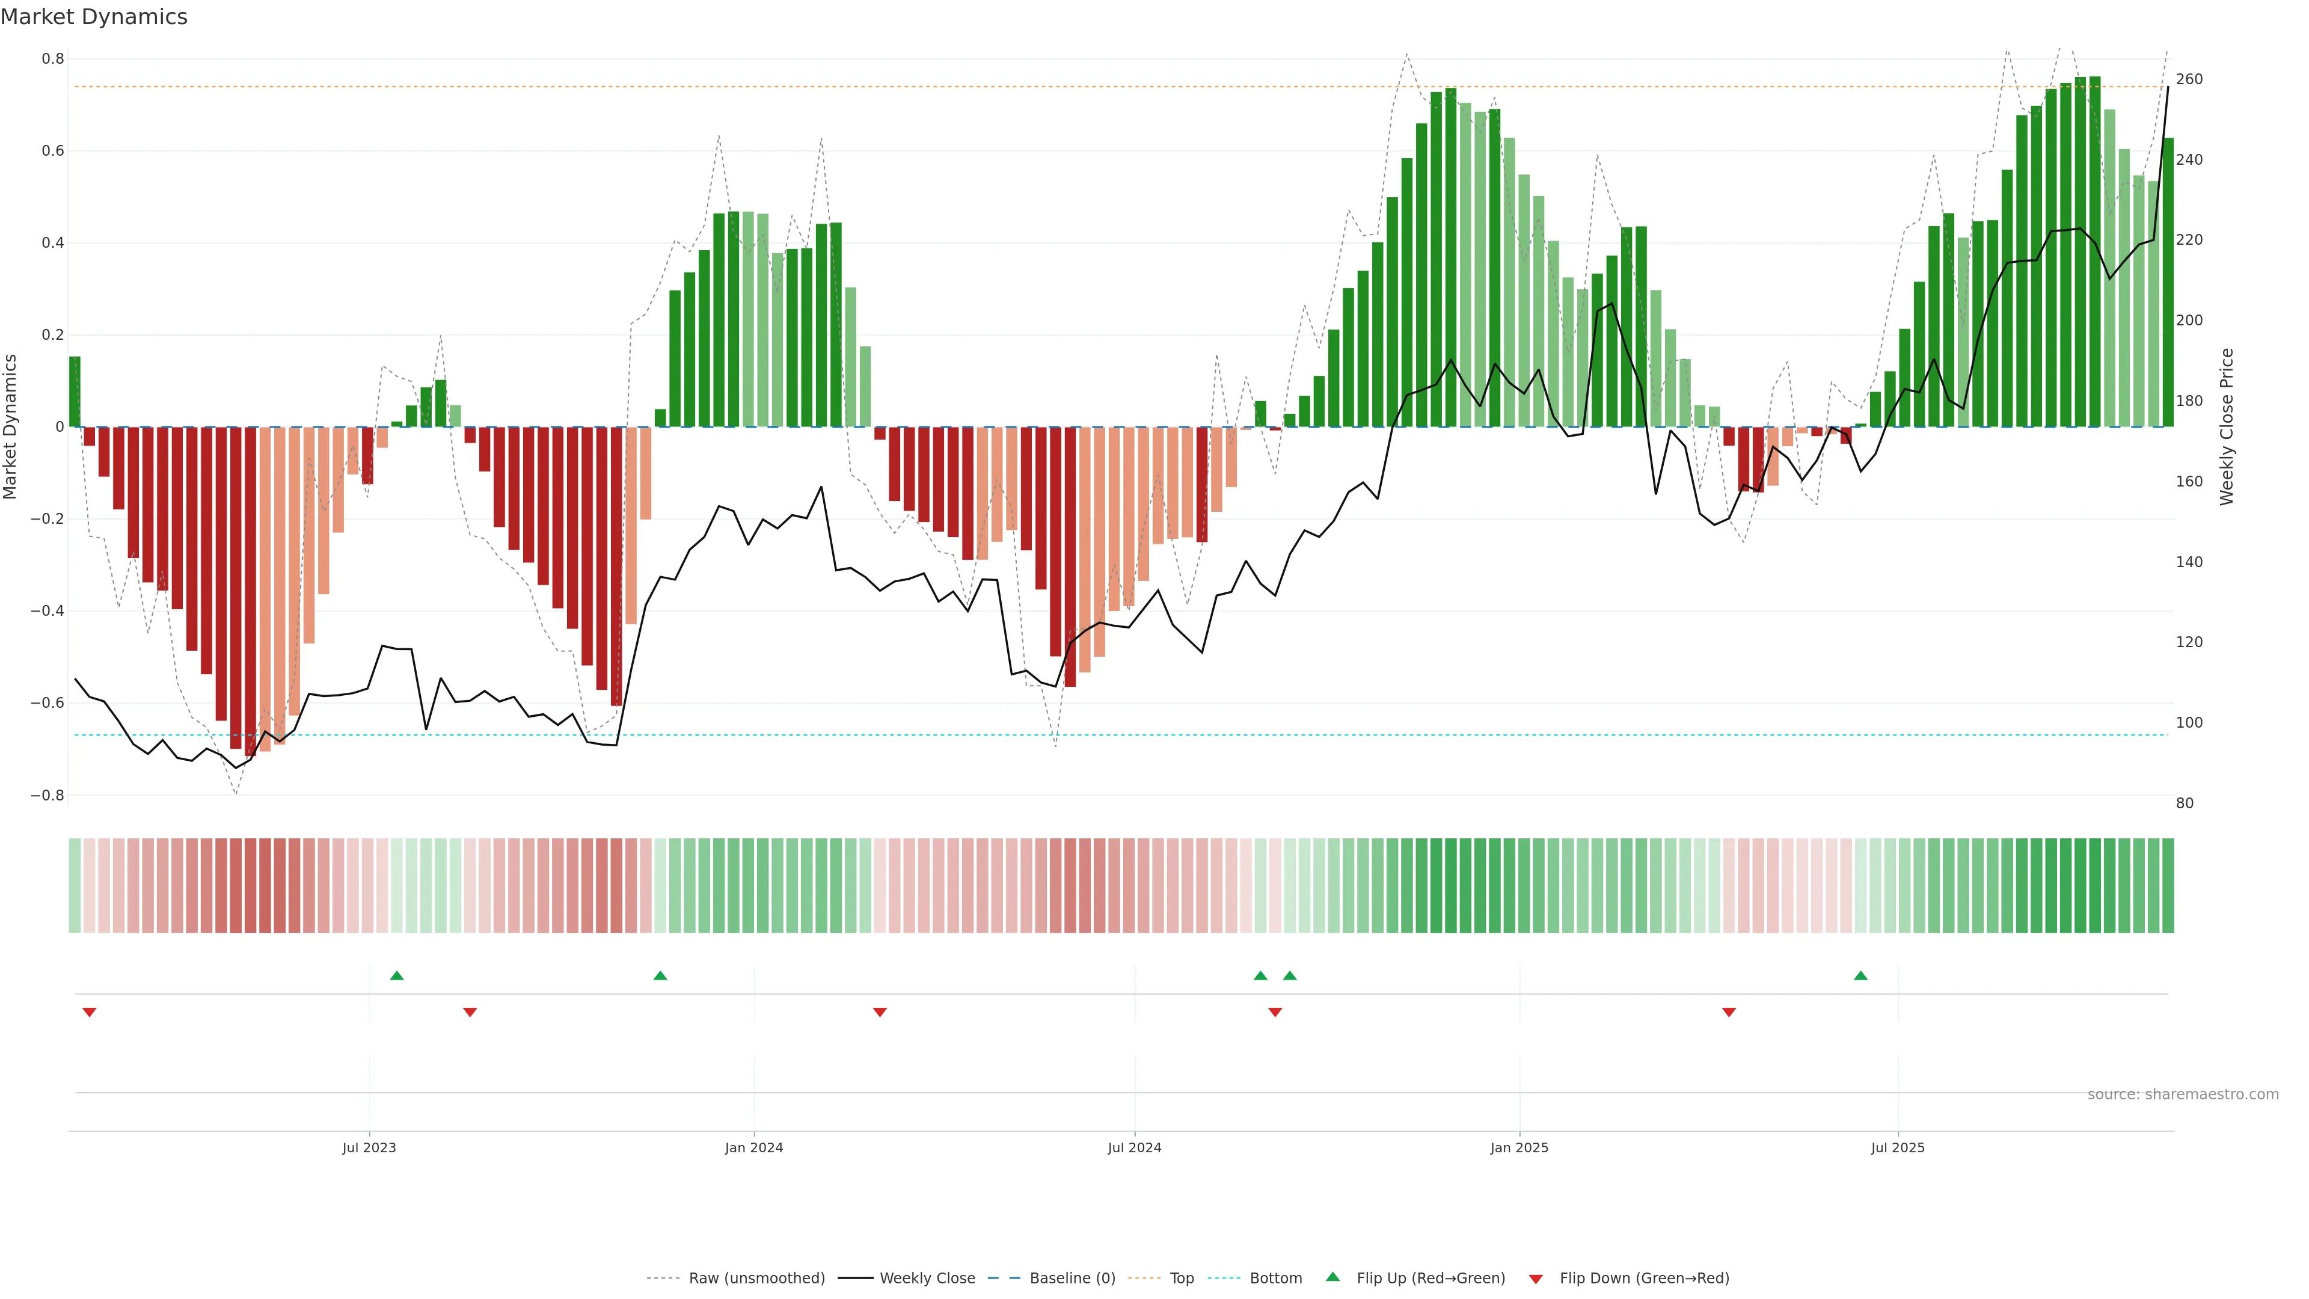
Task: Hide the Top threshold legend entry
Action: (1182, 1279)
